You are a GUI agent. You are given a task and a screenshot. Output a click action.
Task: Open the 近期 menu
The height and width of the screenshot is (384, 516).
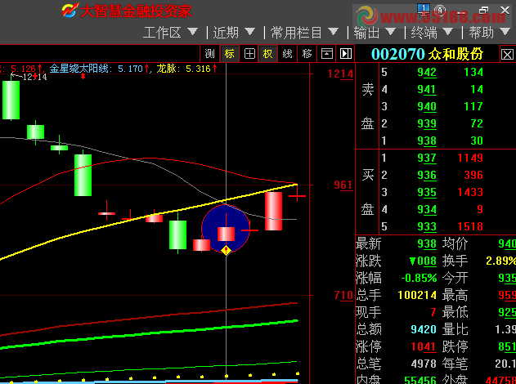(234, 33)
